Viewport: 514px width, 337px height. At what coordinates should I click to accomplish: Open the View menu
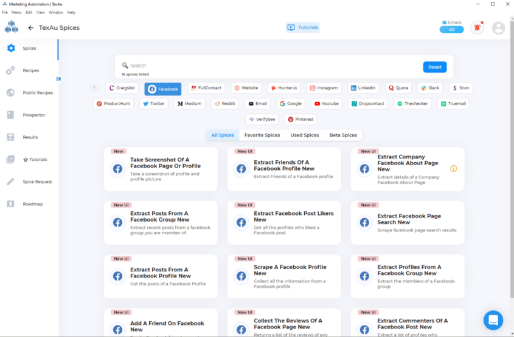click(x=40, y=12)
